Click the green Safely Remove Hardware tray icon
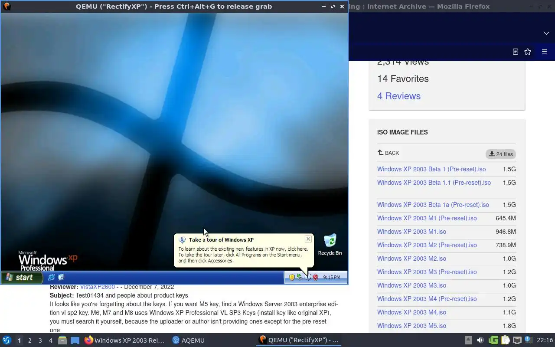This screenshot has width=555, height=347. coord(299,277)
